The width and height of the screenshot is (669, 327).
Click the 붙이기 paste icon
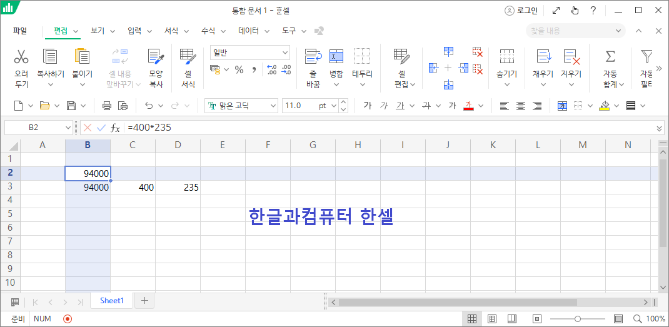tap(82, 56)
